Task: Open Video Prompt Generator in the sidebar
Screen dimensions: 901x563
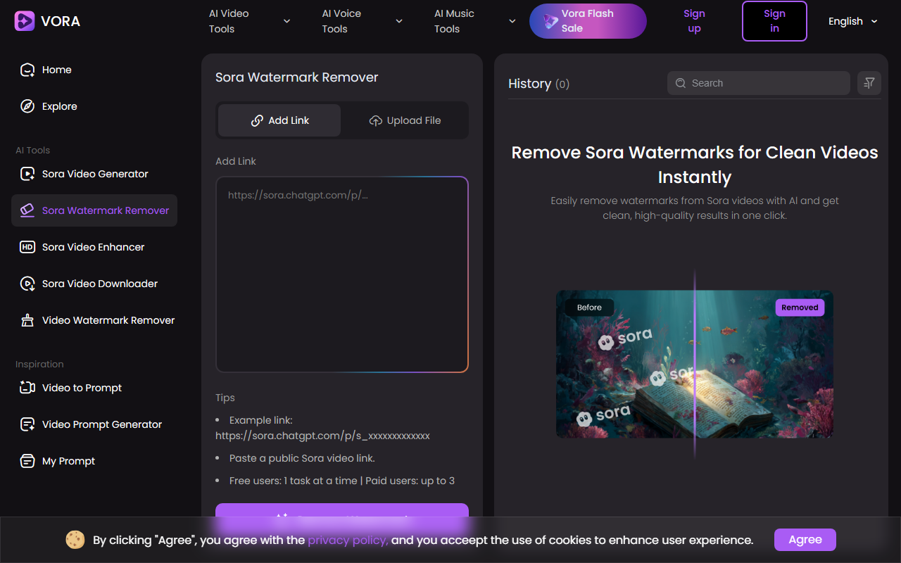Action: (x=94, y=424)
